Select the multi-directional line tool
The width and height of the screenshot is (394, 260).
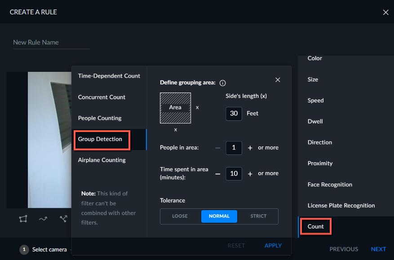[x=64, y=219]
